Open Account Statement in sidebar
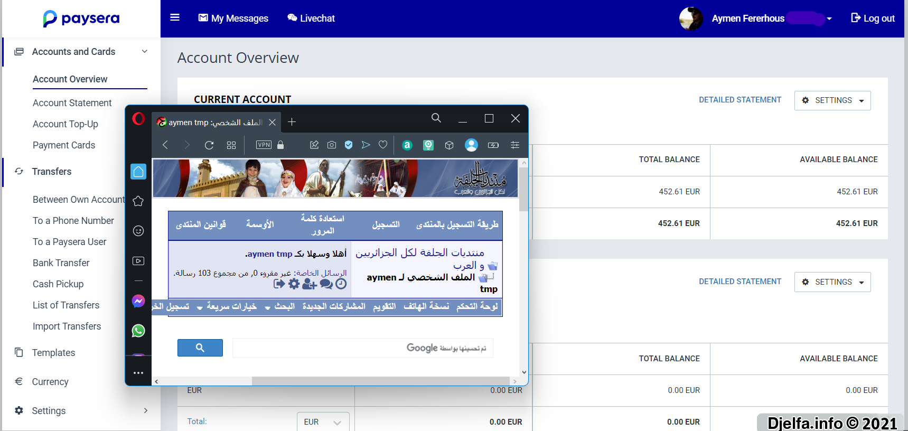The width and height of the screenshot is (908, 431). pos(72,103)
